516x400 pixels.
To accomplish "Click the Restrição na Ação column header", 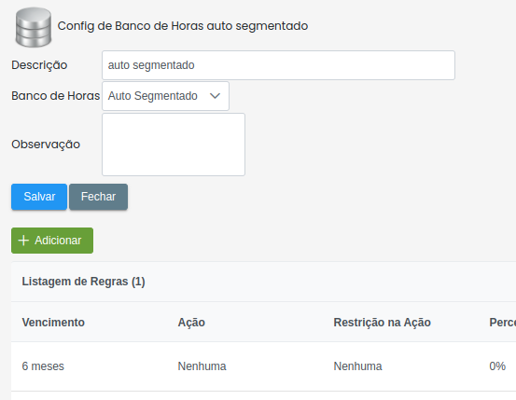I will (382, 323).
